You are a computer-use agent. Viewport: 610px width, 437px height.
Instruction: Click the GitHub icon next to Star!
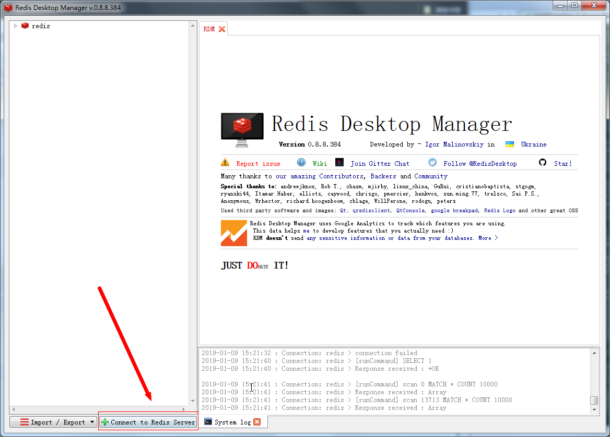click(543, 162)
